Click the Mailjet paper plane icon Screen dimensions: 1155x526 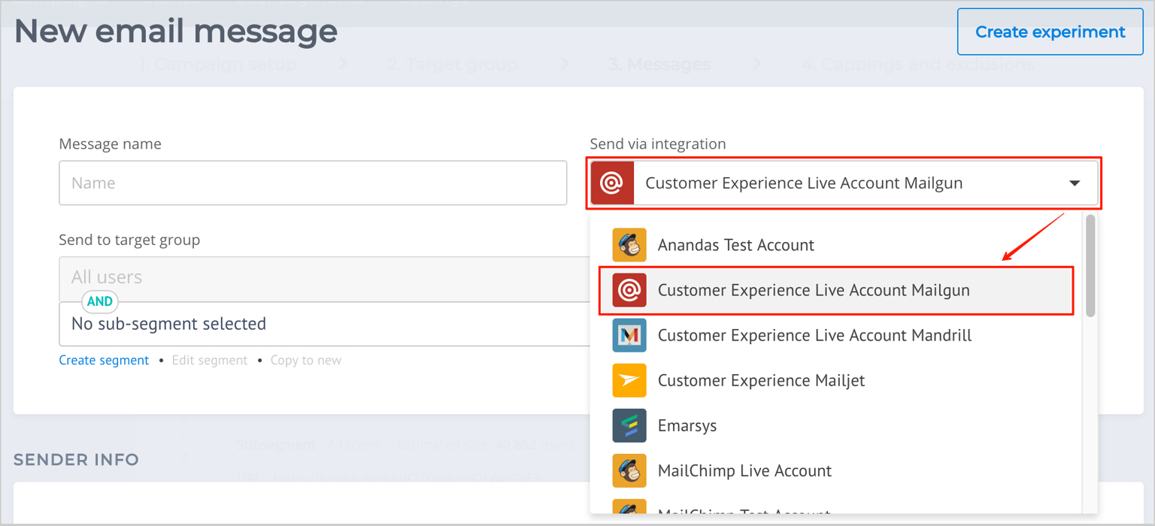(629, 380)
